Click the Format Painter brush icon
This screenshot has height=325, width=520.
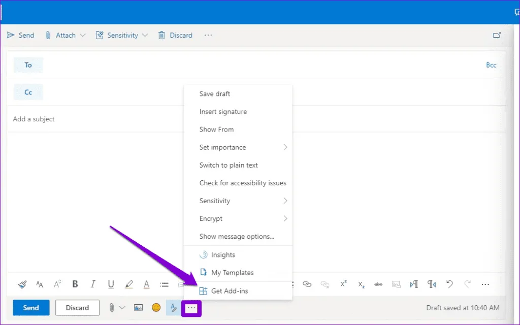[x=22, y=284]
